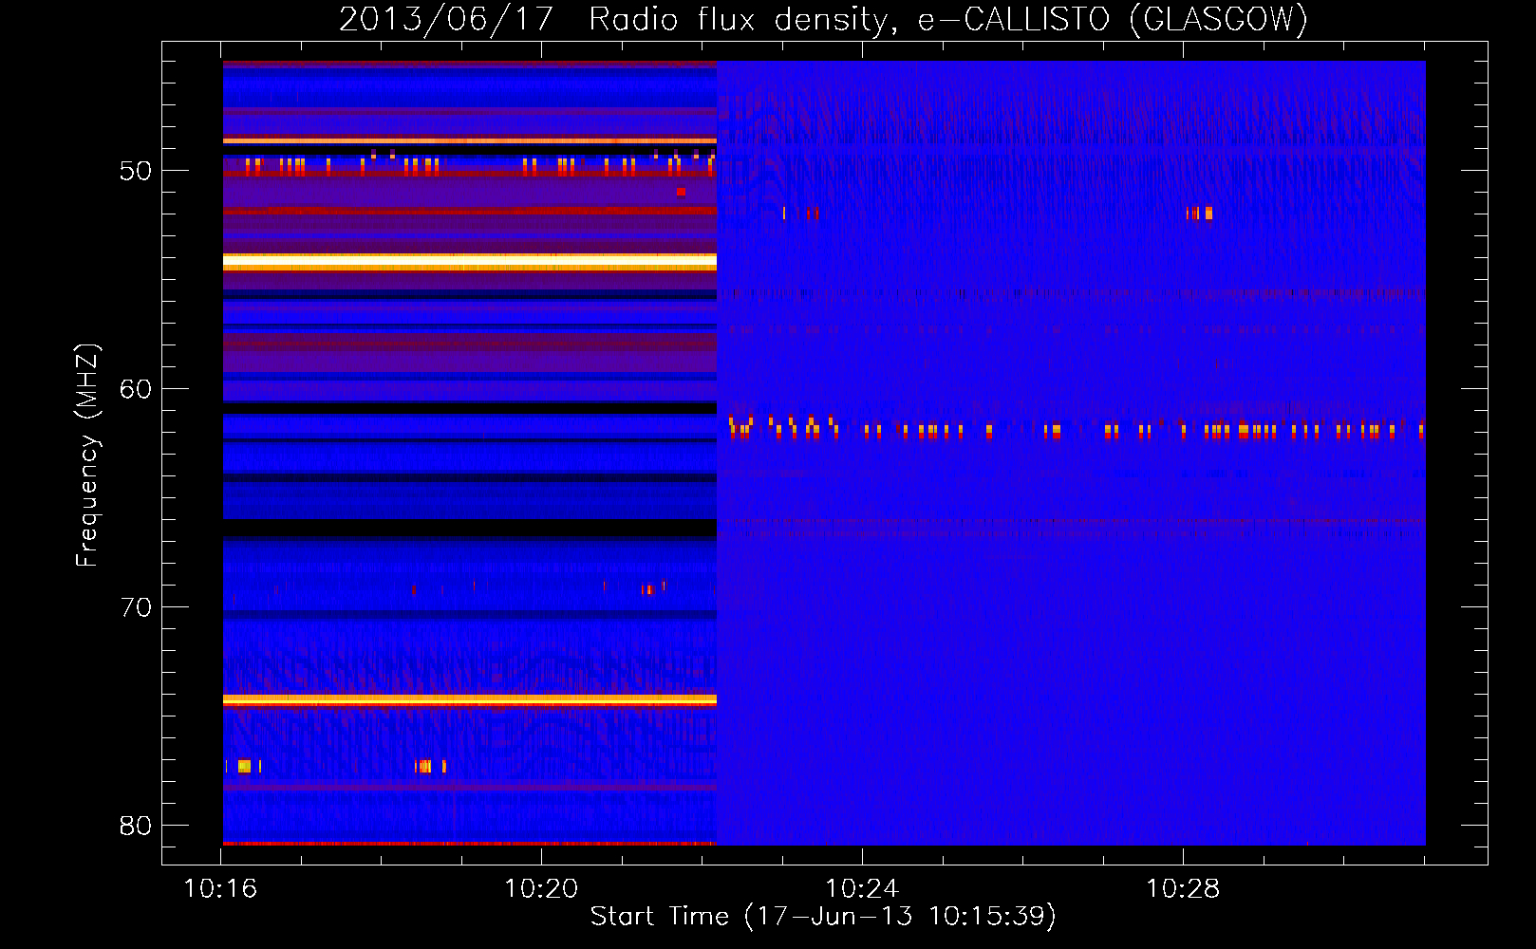Click the 10:16 time tick label
Image resolution: width=1536 pixels, height=949 pixels.
click(x=220, y=889)
